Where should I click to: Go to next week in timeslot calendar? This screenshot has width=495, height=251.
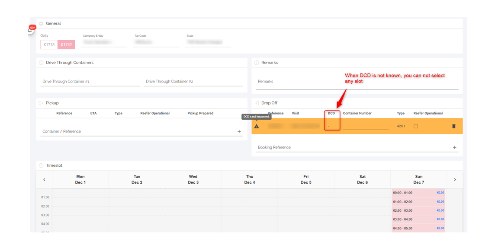pyautogui.click(x=455, y=180)
